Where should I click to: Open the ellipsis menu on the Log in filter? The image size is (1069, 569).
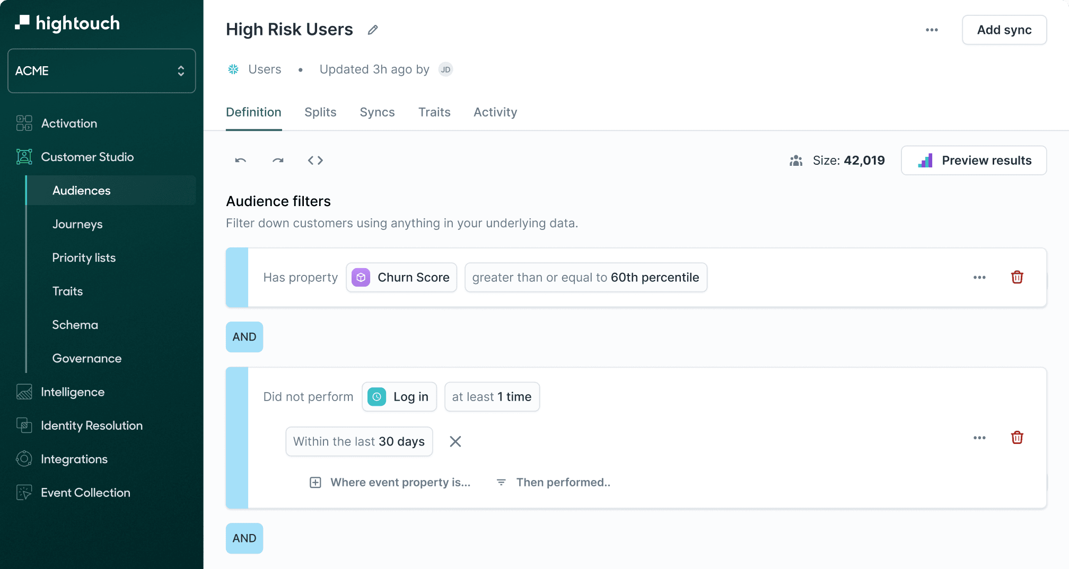click(979, 437)
